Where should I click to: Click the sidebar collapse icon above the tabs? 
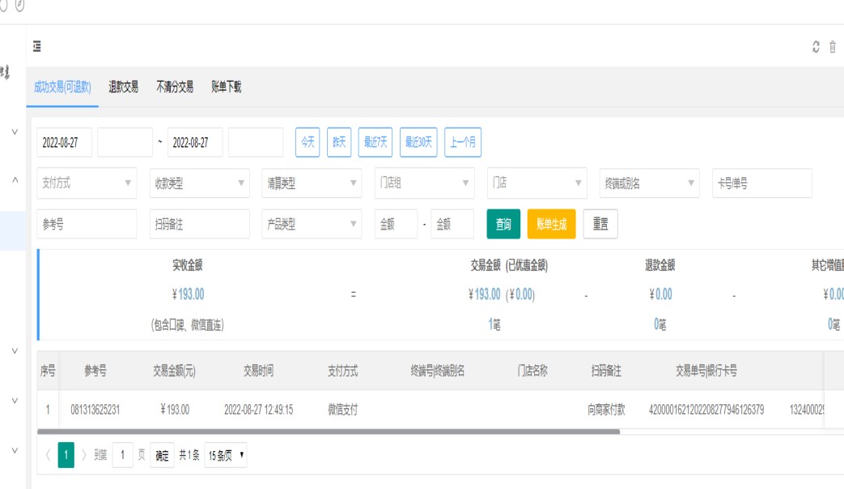tap(37, 47)
